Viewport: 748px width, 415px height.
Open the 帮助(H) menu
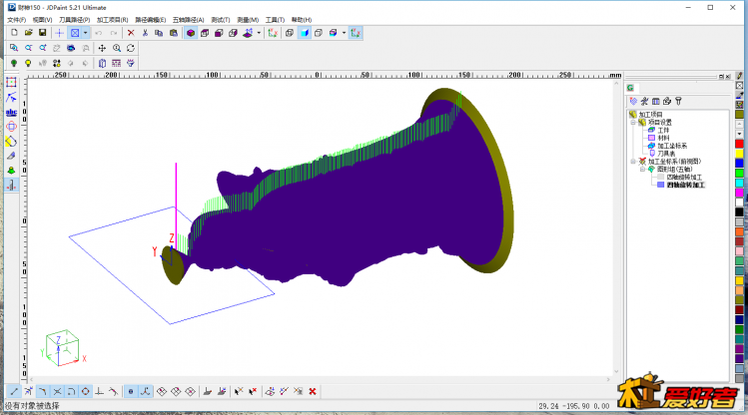pyautogui.click(x=302, y=20)
